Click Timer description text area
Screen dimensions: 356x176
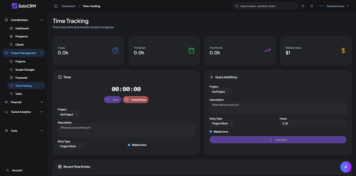[126, 130]
